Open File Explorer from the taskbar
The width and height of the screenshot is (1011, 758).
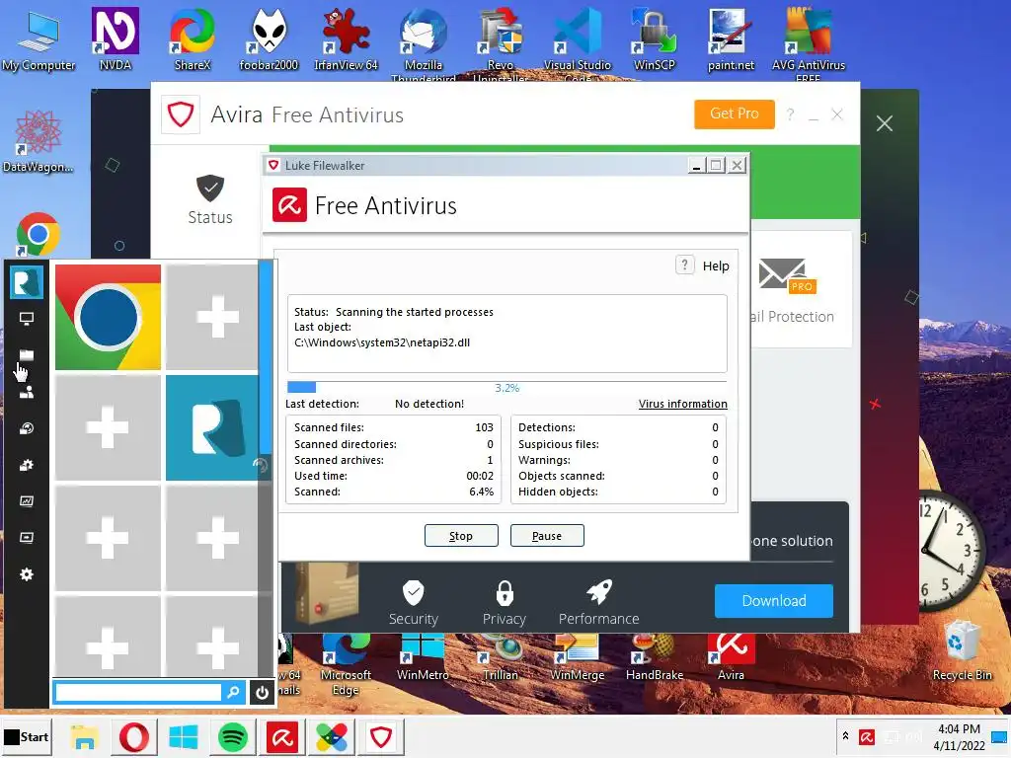(x=85, y=736)
